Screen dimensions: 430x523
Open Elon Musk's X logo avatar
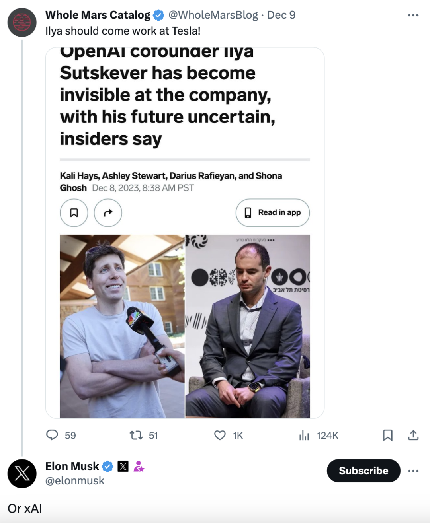click(x=22, y=474)
